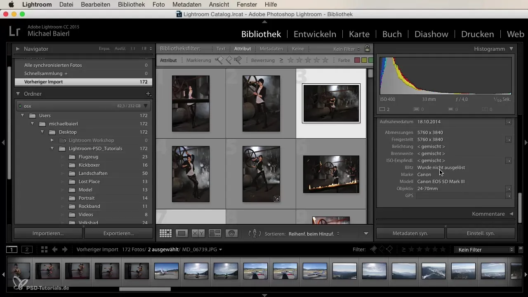Open People face view icon
The width and height of the screenshot is (528, 297).
232,233
